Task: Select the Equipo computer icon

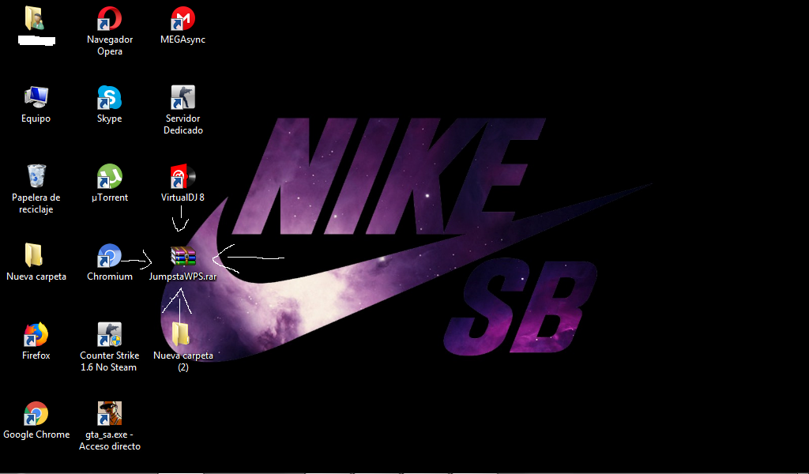Action: [x=36, y=97]
